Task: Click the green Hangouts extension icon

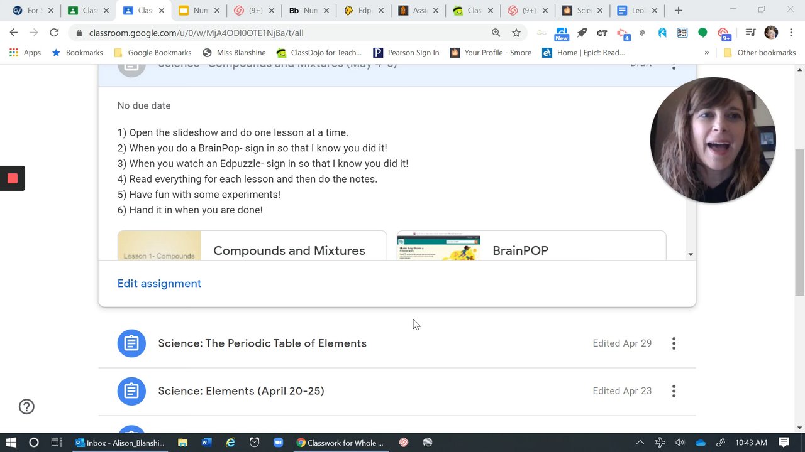Action: click(x=703, y=33)
